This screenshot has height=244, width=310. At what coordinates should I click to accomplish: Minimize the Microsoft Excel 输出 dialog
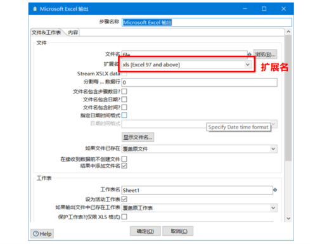(x=245, y=9)
